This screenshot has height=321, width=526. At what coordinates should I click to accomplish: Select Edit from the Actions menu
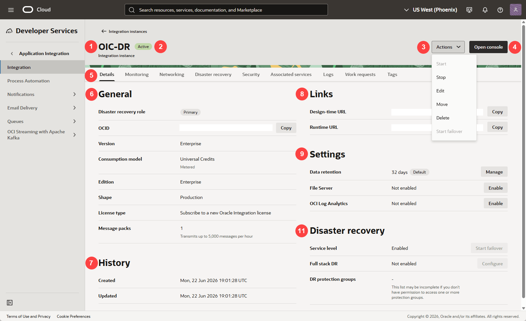(x=454, y=91)
